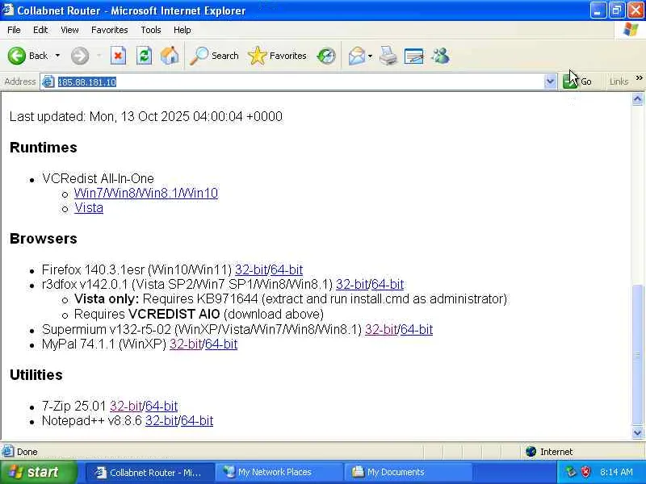This screenshot has width=646, height=484.
Task: Click the Internet zone globe icon
Action: click(x=531, y=452)
